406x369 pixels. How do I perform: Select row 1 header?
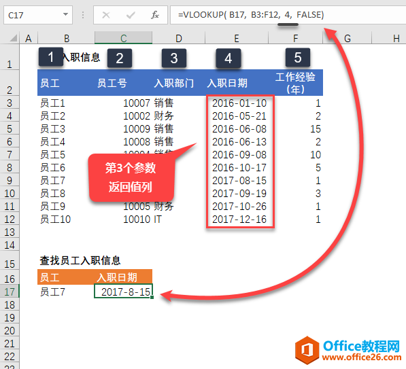click(10, 58)
